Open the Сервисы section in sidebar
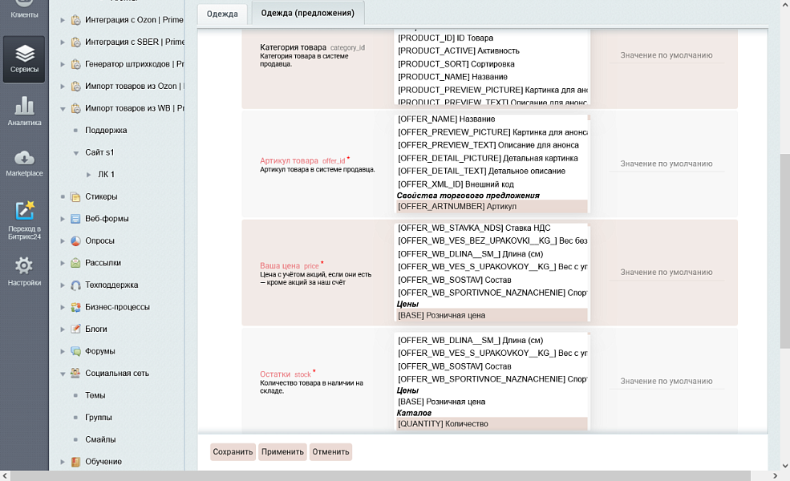The height and width of the screenshot is (481, 790). coord(24,59)
